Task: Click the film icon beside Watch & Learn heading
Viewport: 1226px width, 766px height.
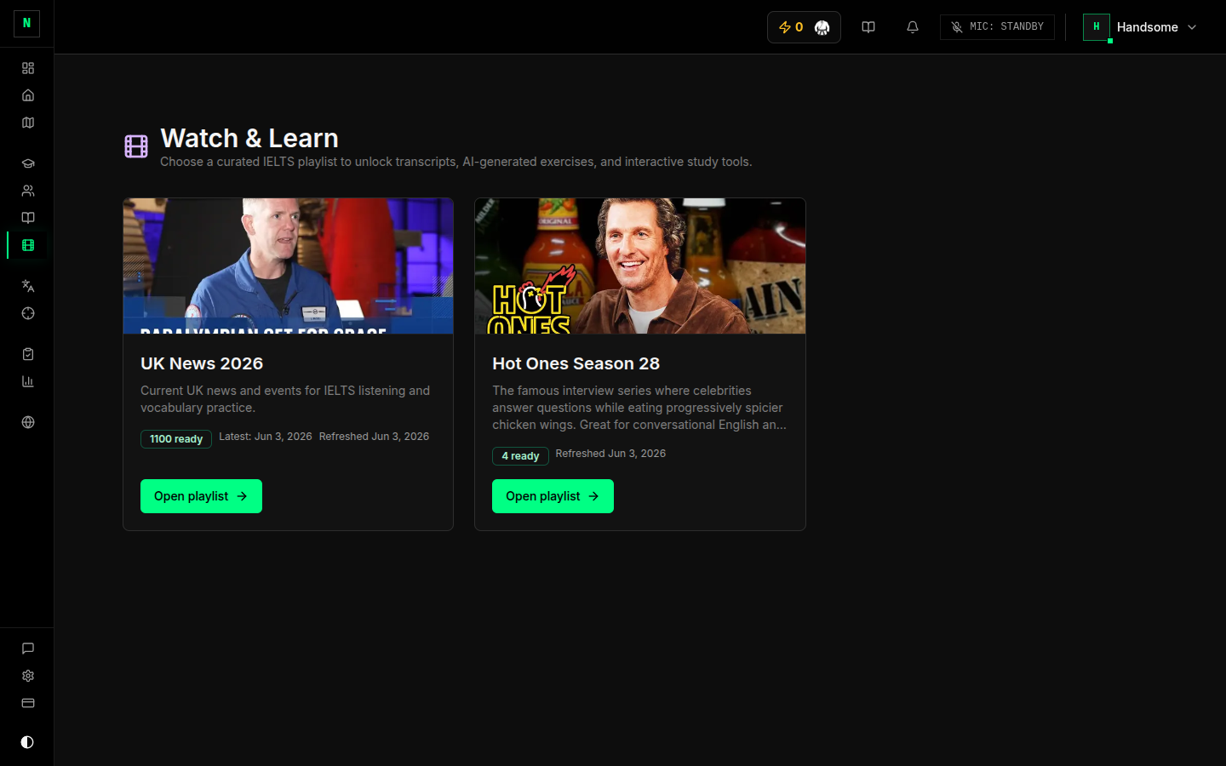Action: click(x=136, y=146)
